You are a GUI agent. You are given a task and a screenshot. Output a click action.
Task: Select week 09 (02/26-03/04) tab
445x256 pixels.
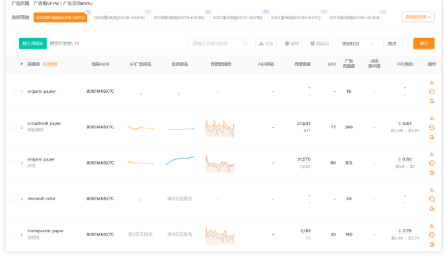click(119, 18)
